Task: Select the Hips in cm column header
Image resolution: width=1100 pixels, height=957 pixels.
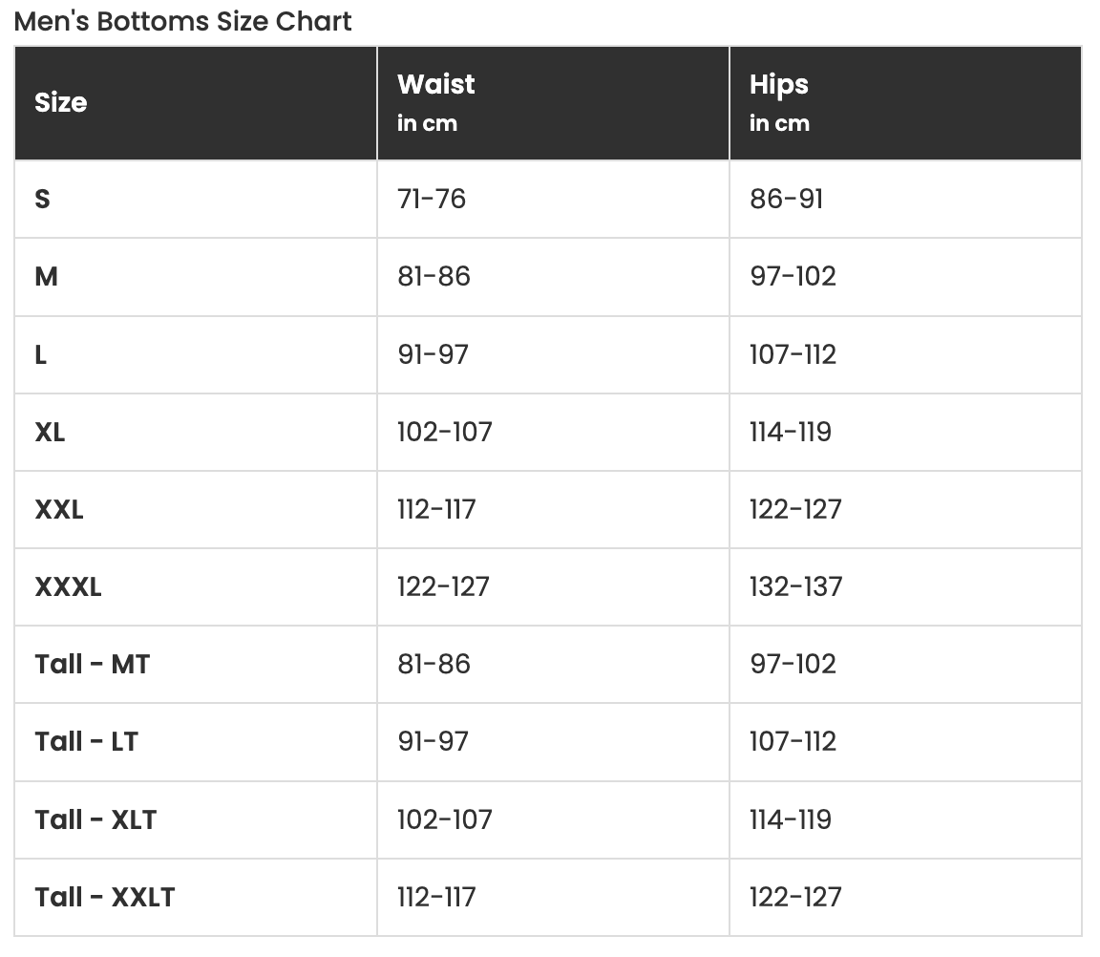Action: point(779,102)
